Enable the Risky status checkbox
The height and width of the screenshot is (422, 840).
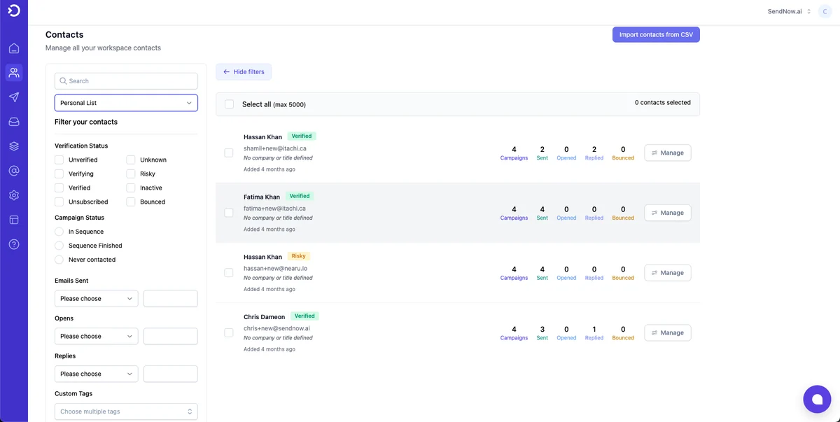tap(131, 174)
